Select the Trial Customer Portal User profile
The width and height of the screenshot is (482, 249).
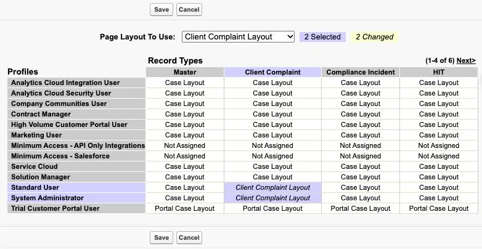click(x=76, y=208)
